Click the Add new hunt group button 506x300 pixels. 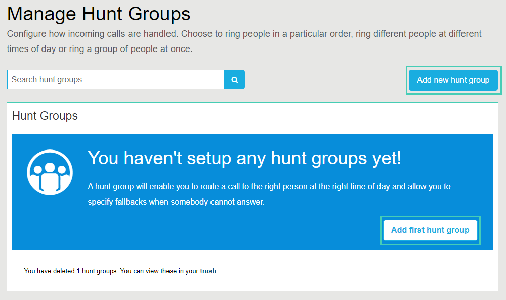[453, 80]
